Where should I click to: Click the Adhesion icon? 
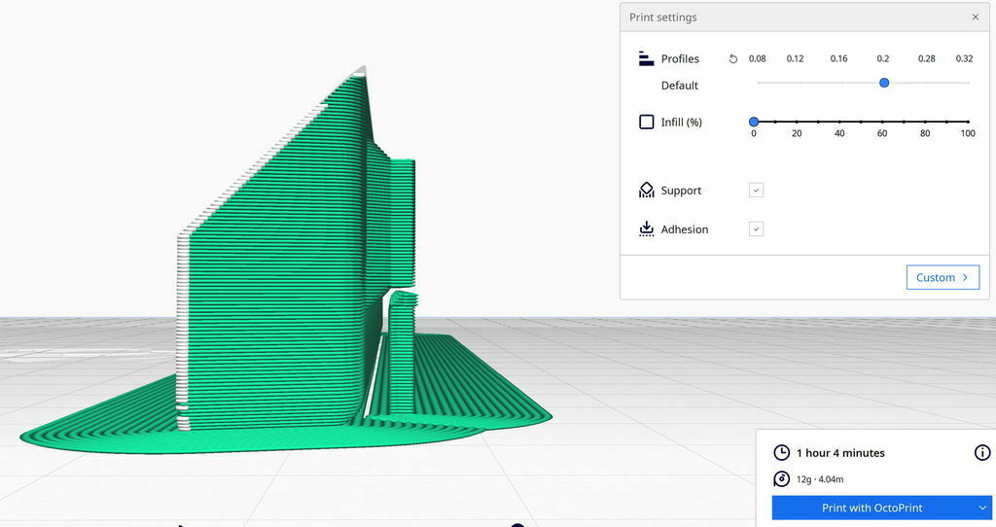coord(646,229)
